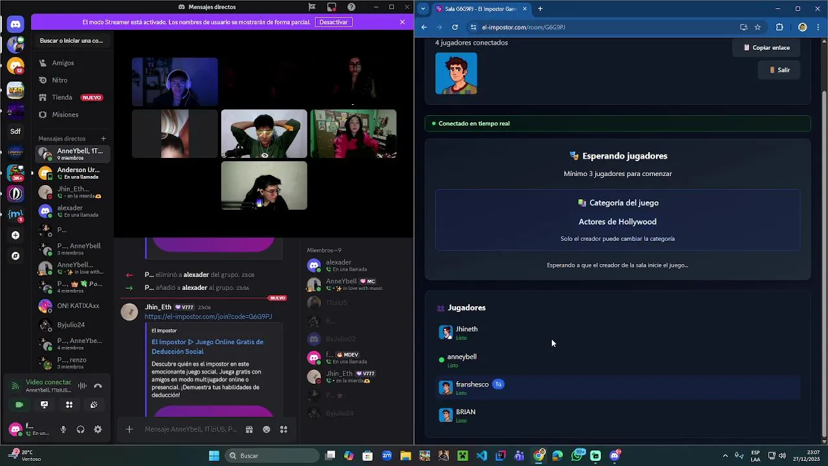Disconnect from the Discord call

(98, 386)
